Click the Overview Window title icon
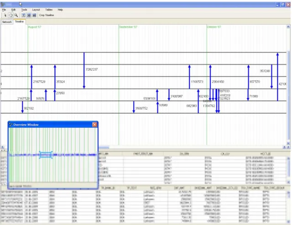The width and height of the screenshot is (292, 225). 10,125
